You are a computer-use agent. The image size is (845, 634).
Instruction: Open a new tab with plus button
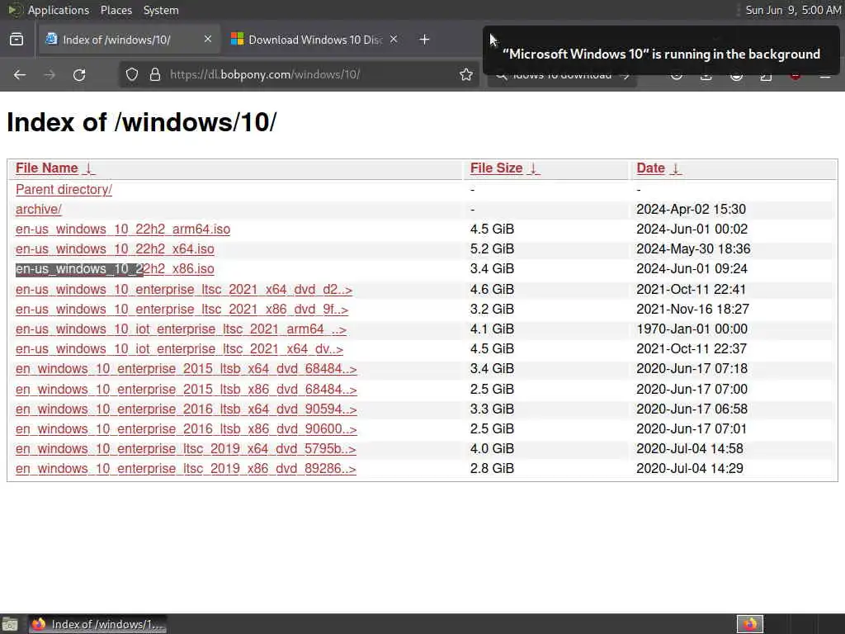tap(424, 40)
